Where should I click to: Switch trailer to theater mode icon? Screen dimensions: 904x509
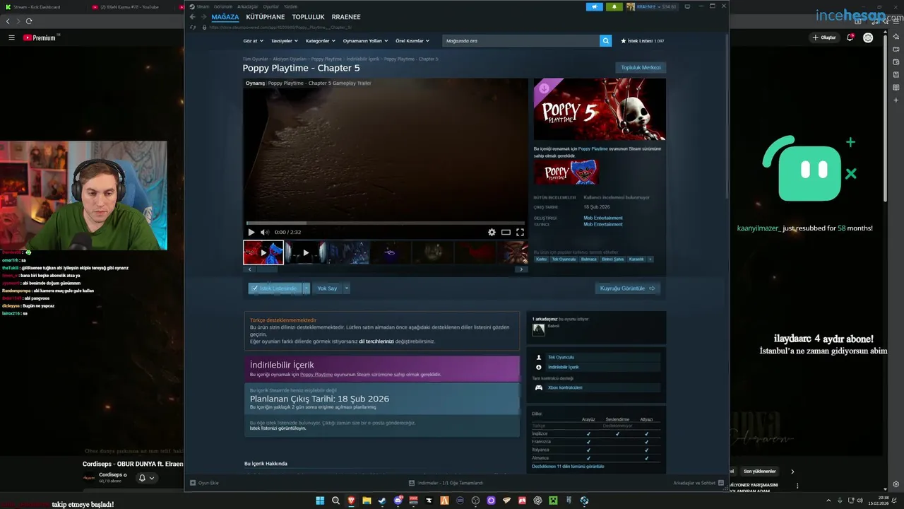point(506,232)
